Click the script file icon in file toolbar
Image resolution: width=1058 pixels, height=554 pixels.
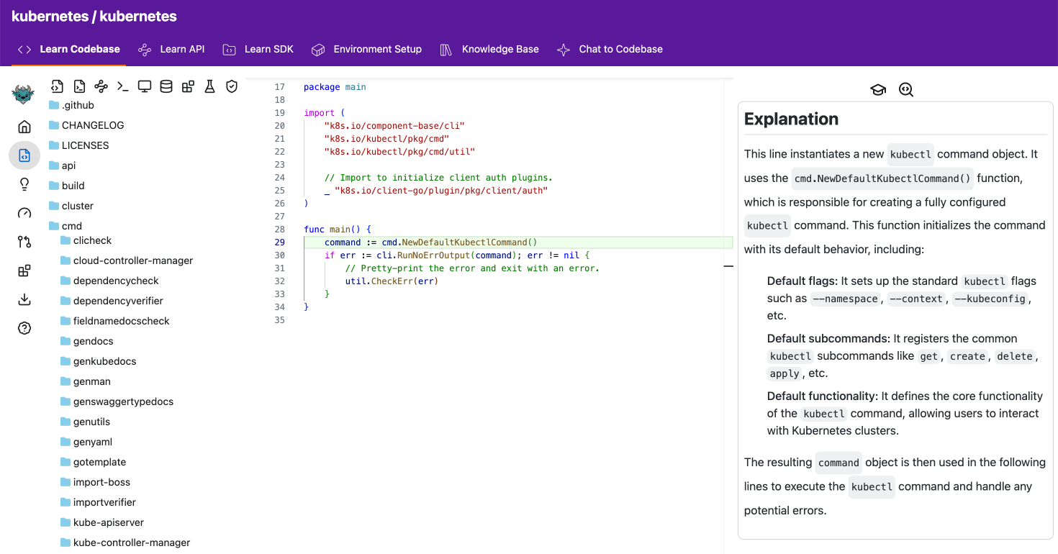coord(79,86)
